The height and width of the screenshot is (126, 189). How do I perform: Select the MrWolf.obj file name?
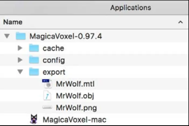pyautogui.click(x=75, y=96)
